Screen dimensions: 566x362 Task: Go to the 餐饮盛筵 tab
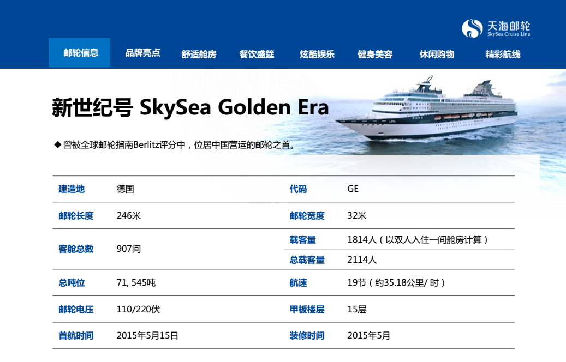tap(257, 55)
